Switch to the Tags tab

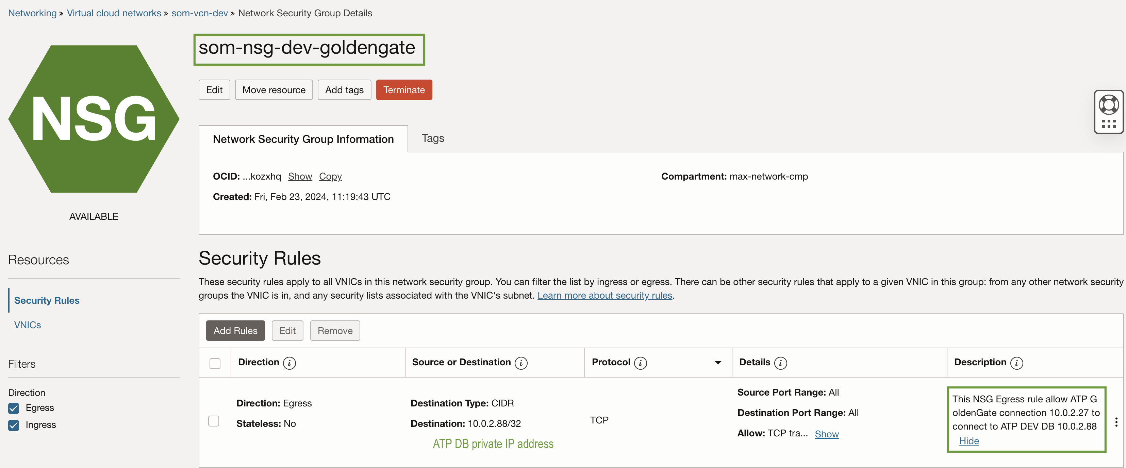pos(432,138)
